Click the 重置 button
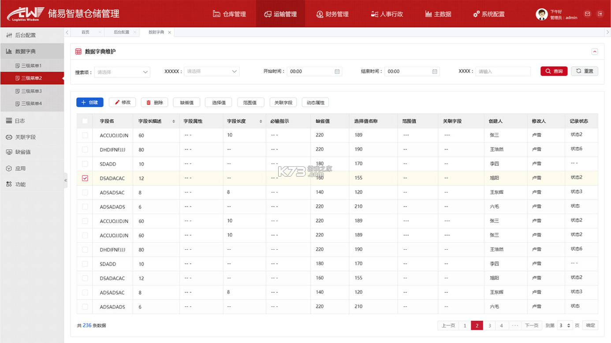611x343 pixels. tap(585, 71)
